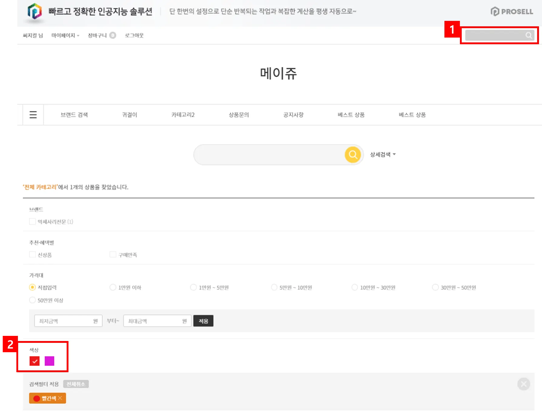Open the 장바구니 link
The height and width of the screenshot is (414, 542).
coord(97,35)
